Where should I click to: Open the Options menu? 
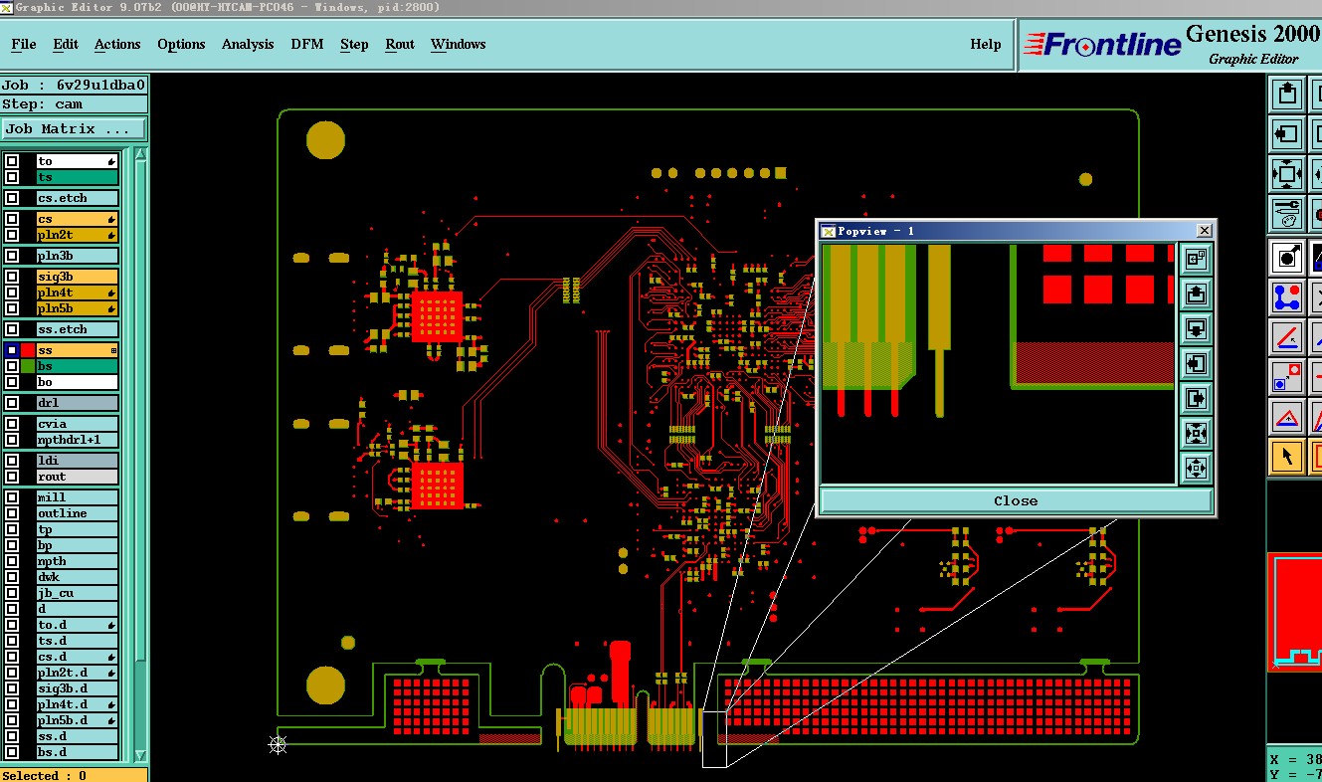pyautogui.click(x=181, y=44)
